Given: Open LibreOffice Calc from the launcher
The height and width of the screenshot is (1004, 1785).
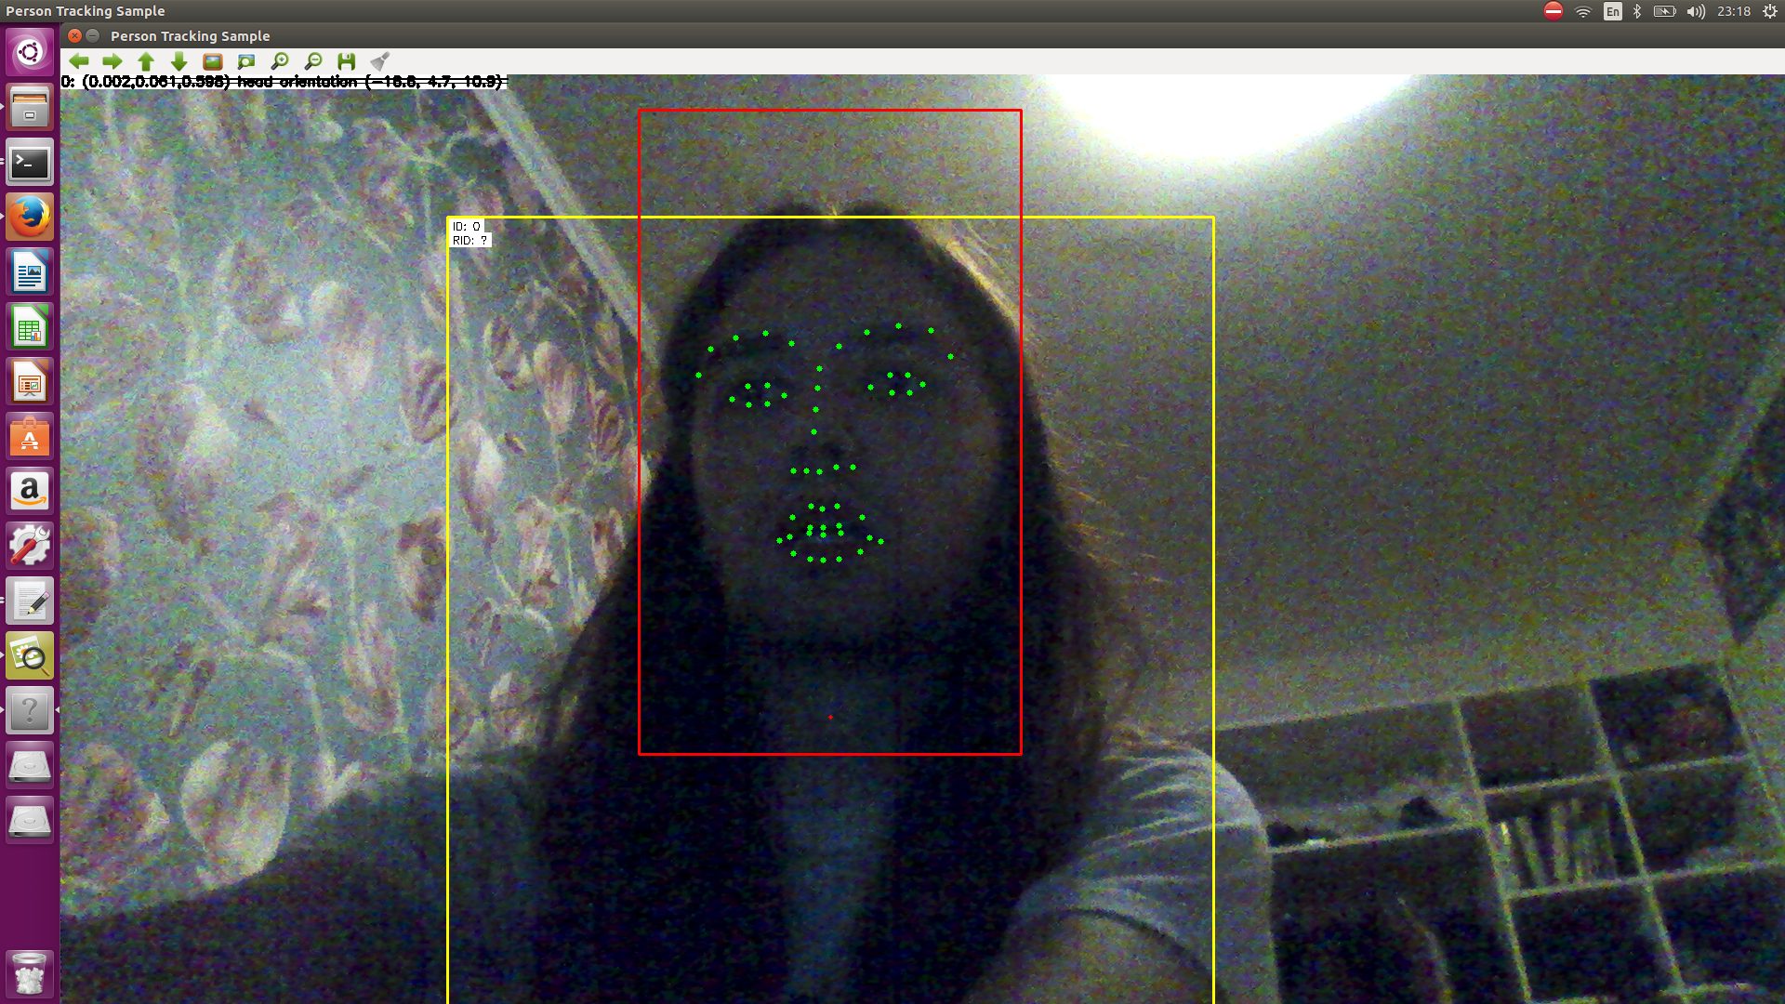Looking at the screenshot, I should pos(30,327).
